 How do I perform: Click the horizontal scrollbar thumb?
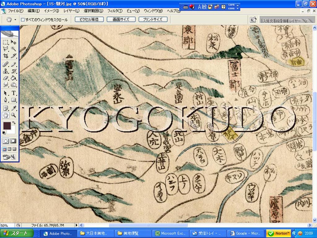click(148, 225)
